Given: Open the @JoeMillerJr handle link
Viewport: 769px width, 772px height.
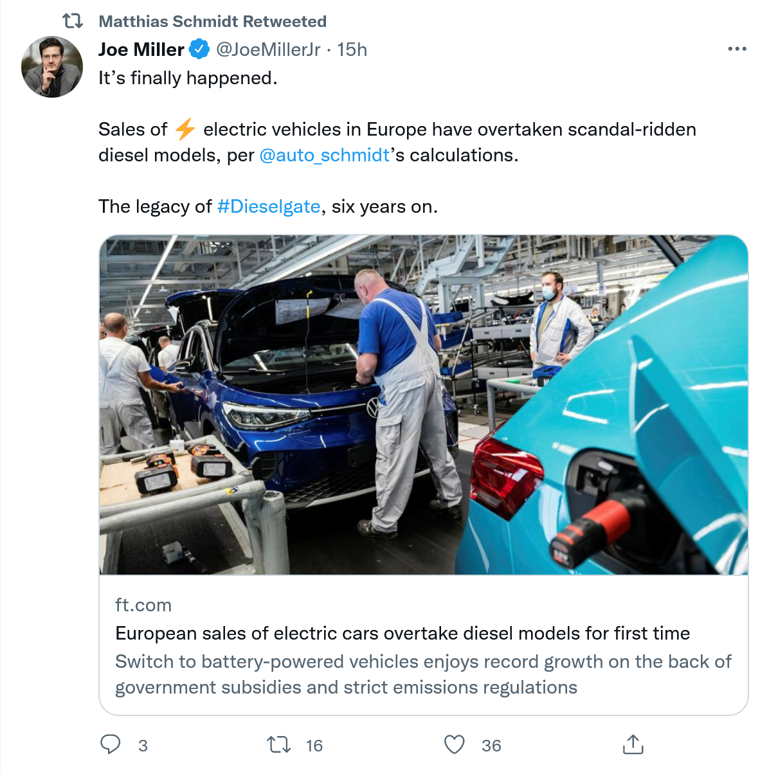Looking at the screenshot, I should (x=268, y=49).
